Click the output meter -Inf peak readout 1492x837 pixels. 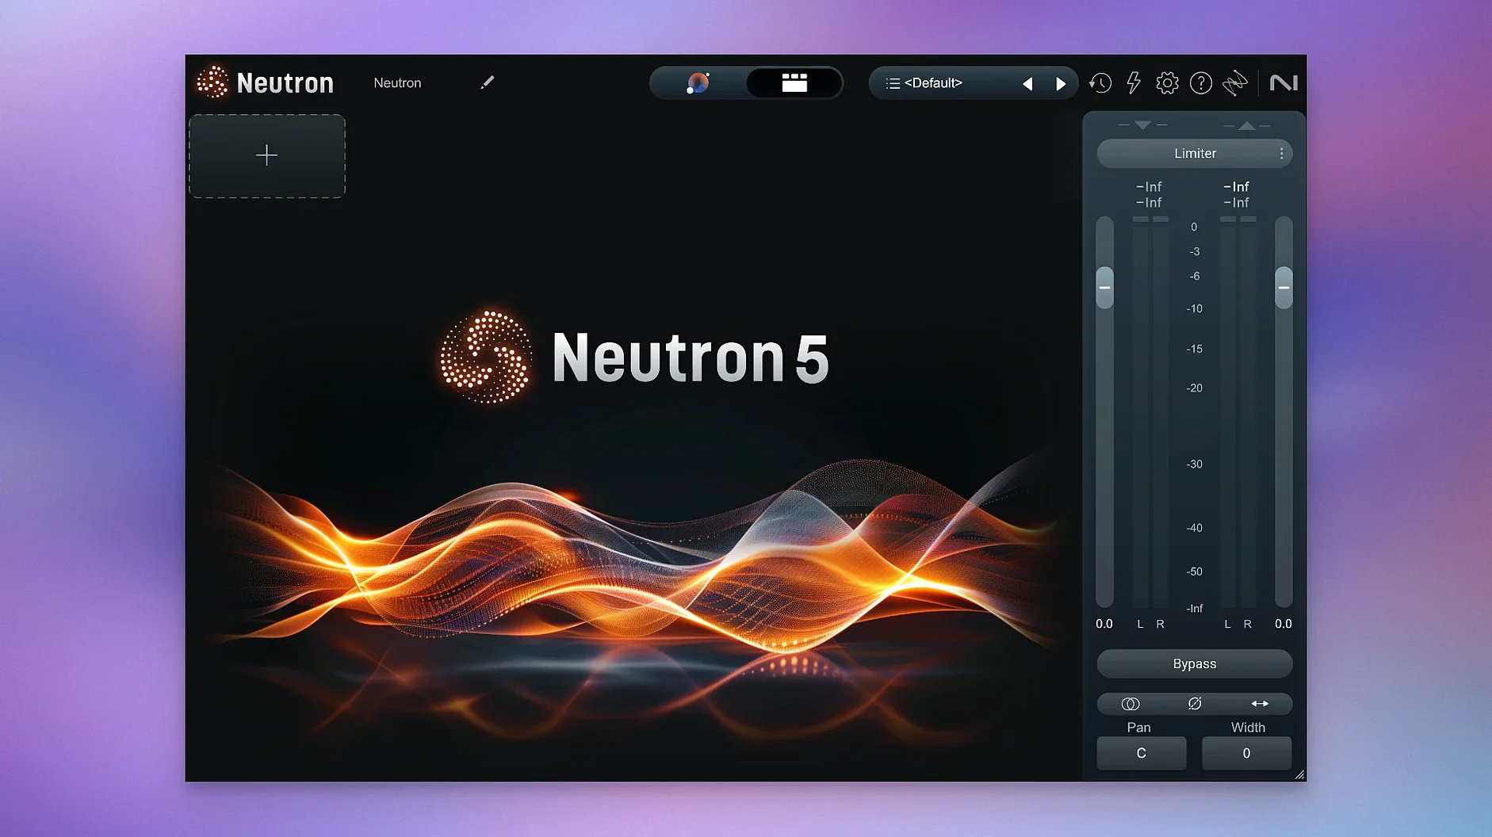pos(1236,187)
